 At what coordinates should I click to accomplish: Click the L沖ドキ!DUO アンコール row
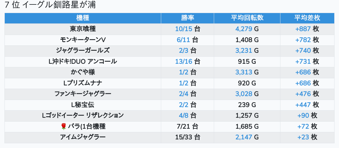83,62
